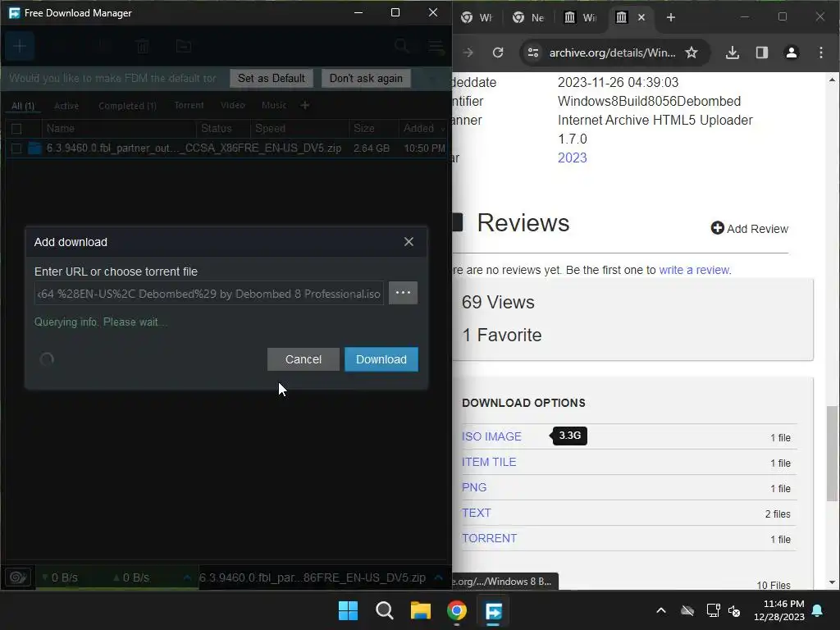The height and width of the screenshot is (630, 840).
Task: Toggle snail speed-limit mode in FDM
Action: click(x=18, y=577)
